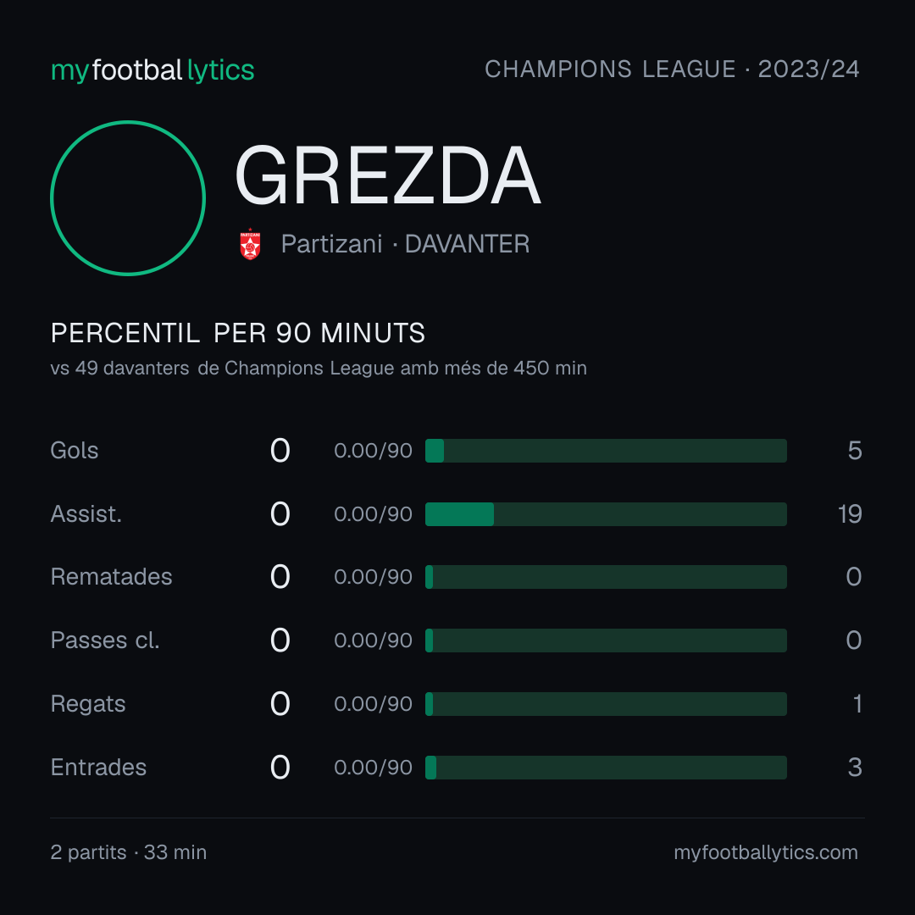Image resolution: width=915 pixels, height=915 pixels.
Task: Select the GREZDA player name heading
Action: (x=388, y=175)
